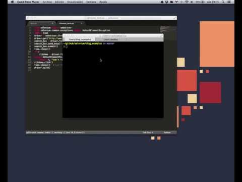Open the Ventana menu
Screen dimensions: 242x182
click(91, 2)
